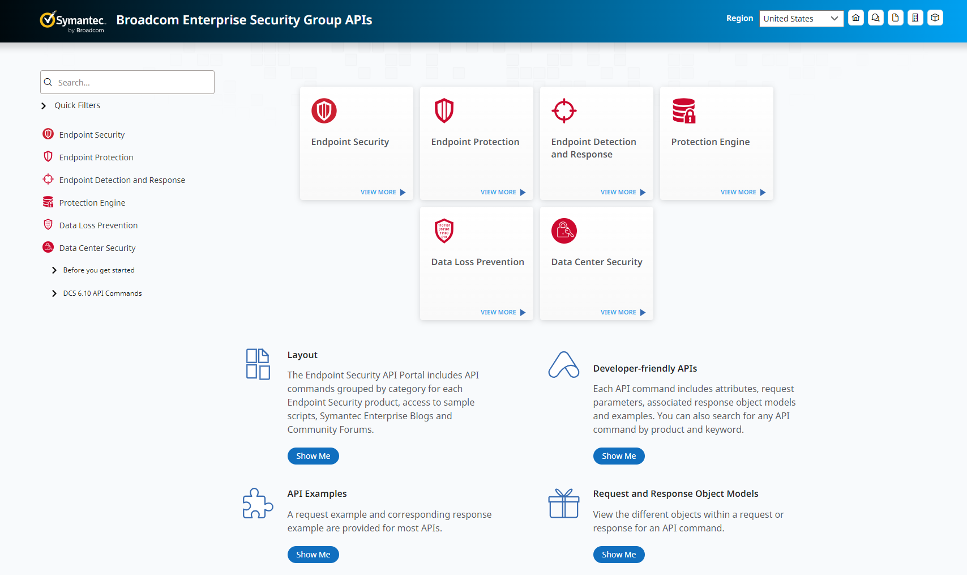Viewport: 967px width, 575px height.
Task: Click the Layout section heading
Action: (302, 355)
